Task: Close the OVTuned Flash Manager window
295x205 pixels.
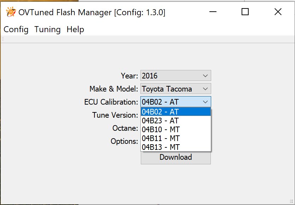Action: point(278,12)
